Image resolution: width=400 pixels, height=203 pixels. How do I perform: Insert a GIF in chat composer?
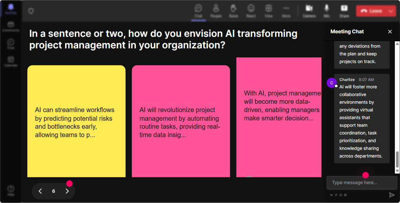click(345, 195)
